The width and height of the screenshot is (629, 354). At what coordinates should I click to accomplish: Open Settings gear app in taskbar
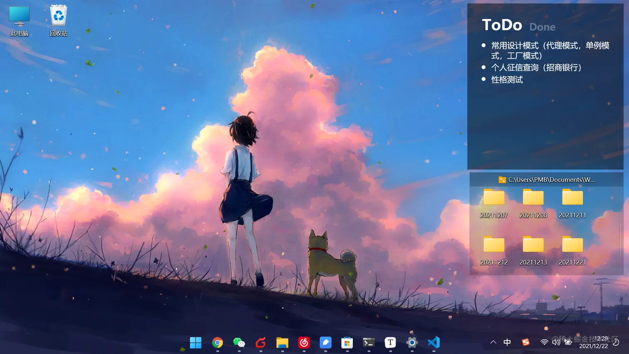click(x=412, y=343)
